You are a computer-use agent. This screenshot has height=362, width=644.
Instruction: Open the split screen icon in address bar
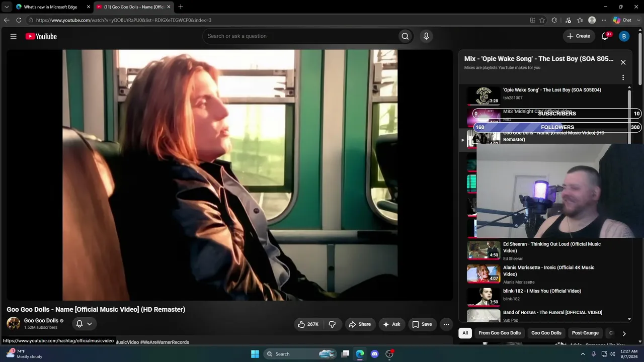click(x=532, y=20)
